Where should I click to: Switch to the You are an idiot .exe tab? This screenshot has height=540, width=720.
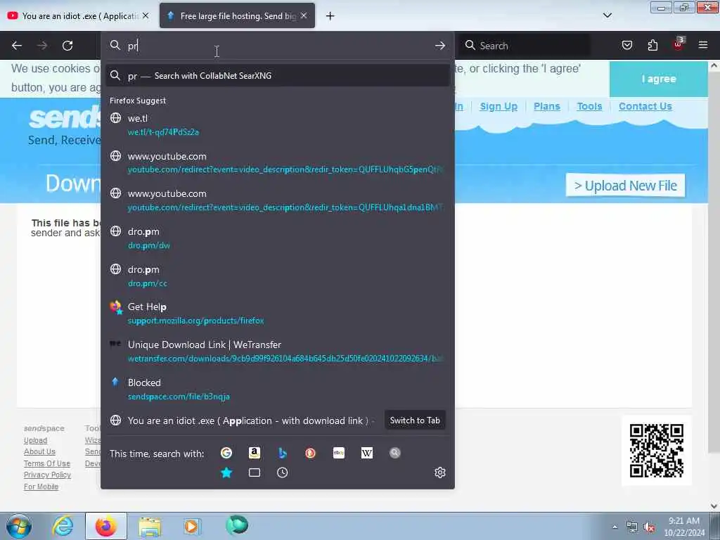(79, 16)
